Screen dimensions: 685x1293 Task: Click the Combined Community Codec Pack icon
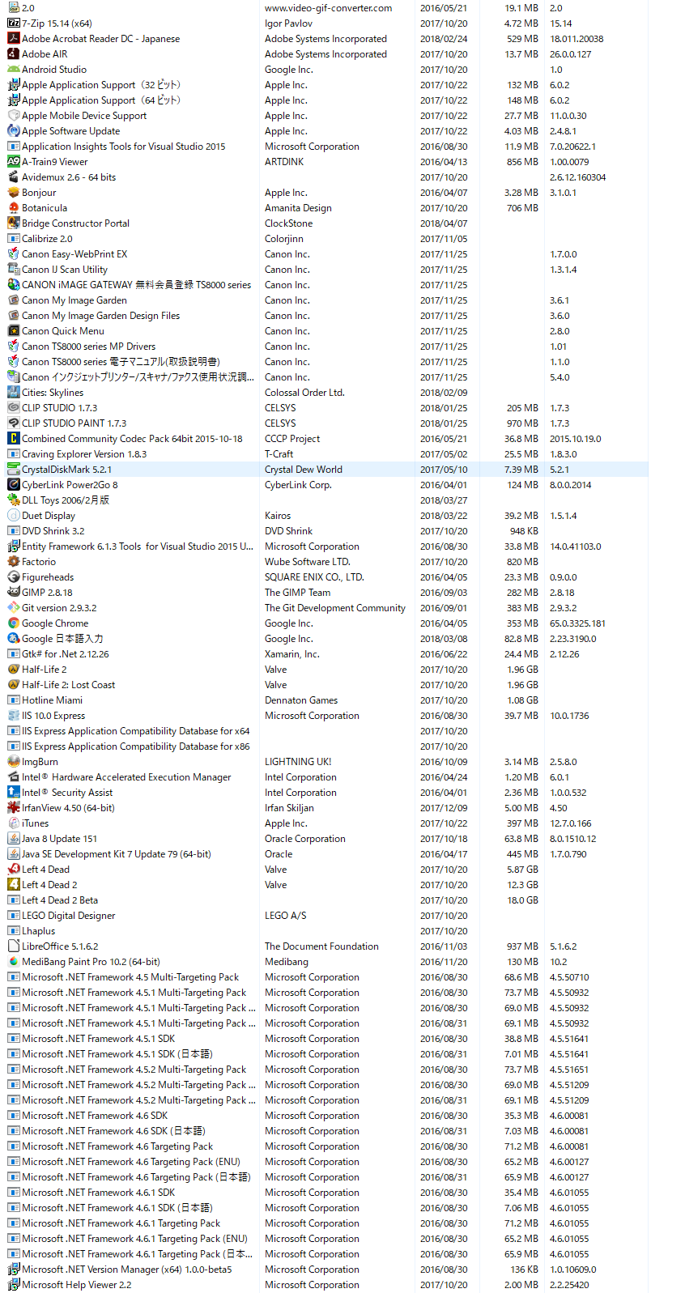(x=13, y=438)
